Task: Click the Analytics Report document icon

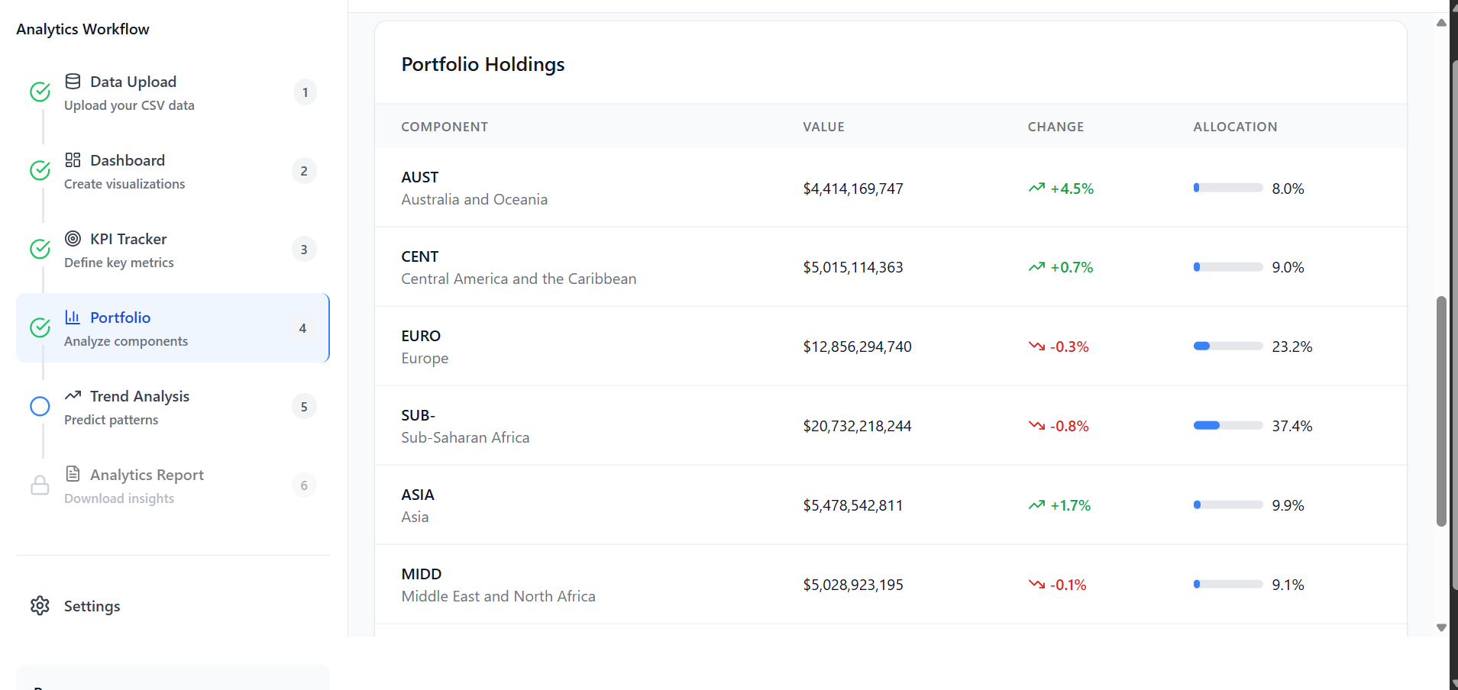Action: tap(73, 474)
